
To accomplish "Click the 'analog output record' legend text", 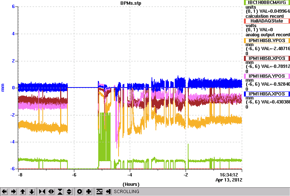I will coord(268,34).
